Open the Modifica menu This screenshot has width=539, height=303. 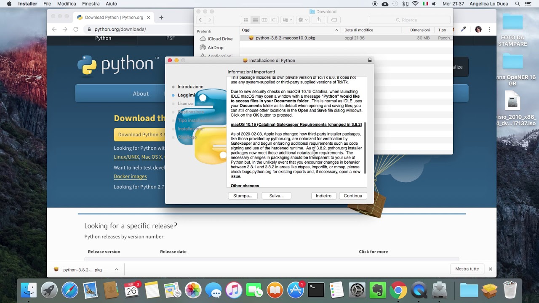[x=67, y=4]
